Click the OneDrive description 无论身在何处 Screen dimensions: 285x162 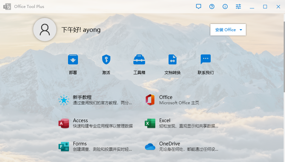point(189,149)
